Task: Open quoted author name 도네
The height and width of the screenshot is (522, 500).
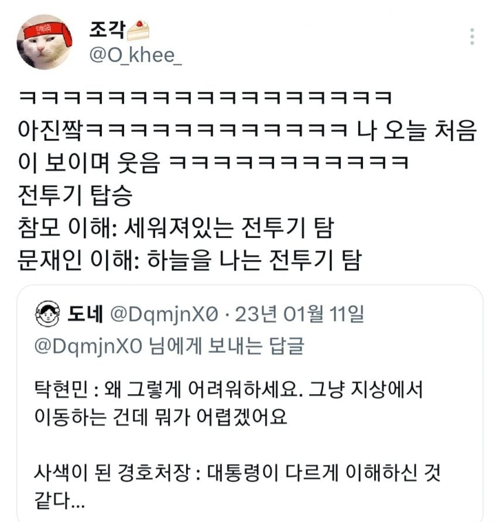Action: coord(85,313)
